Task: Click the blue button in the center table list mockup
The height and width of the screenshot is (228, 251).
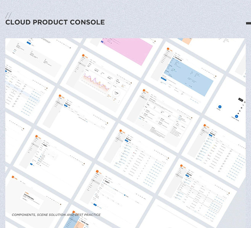Action: point(127,140)
